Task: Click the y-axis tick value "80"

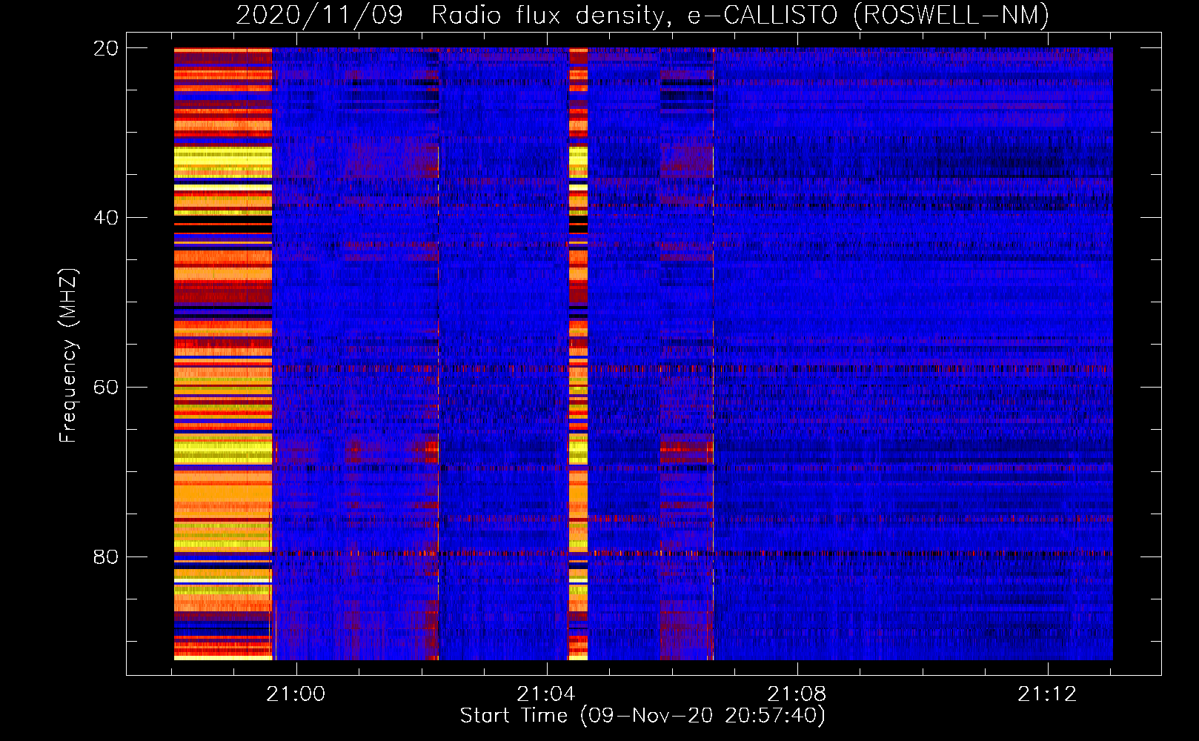Action: (106, 557)
